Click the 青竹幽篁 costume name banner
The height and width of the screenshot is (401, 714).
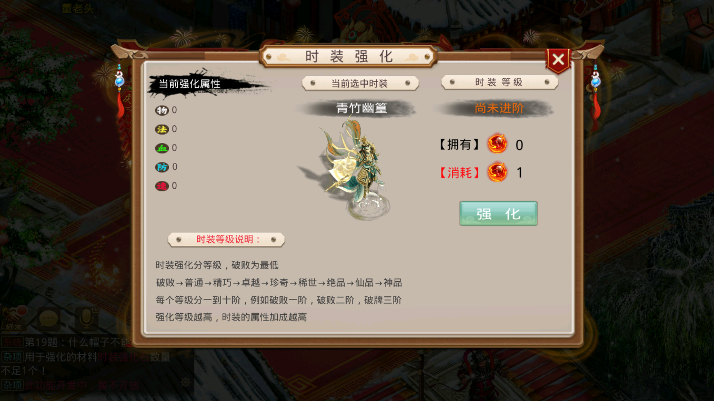[361, 108]
